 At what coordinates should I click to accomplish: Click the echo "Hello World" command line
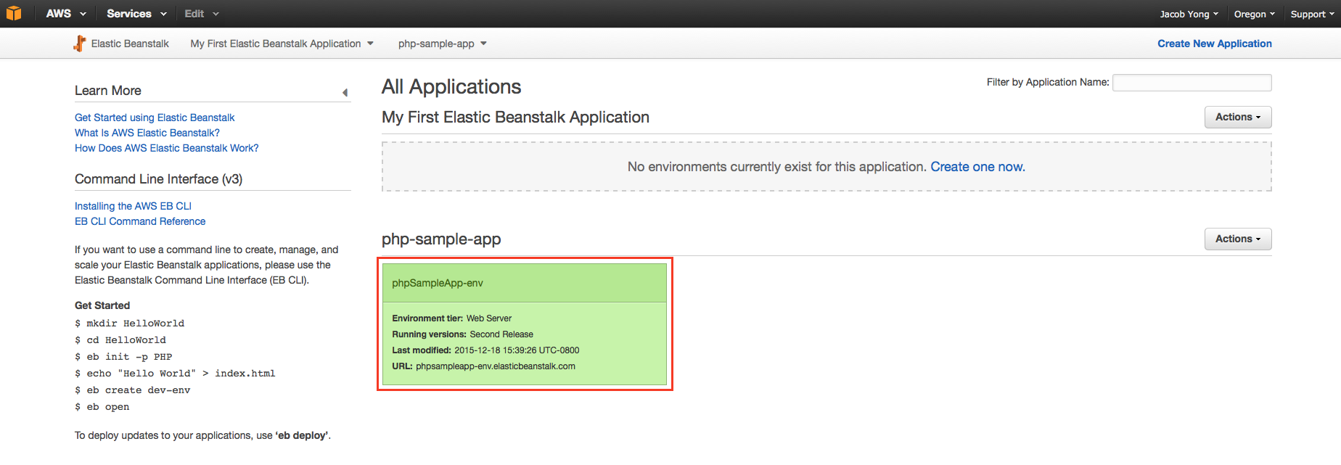coord(175,374)
